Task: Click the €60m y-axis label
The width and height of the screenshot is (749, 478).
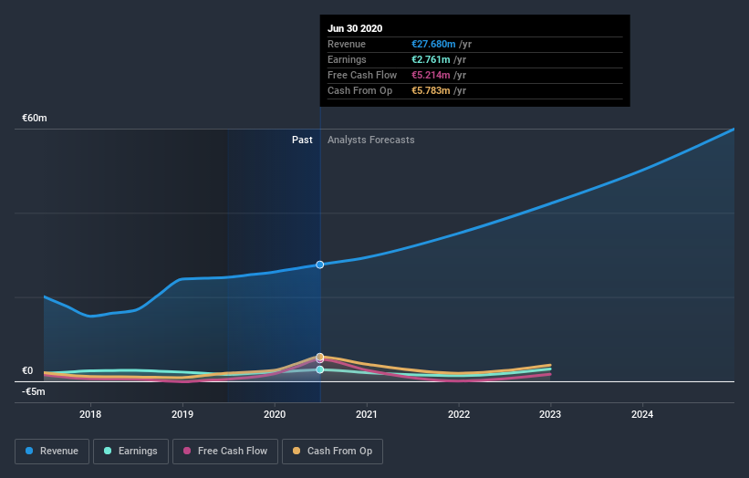Action: tap(35, 118)
